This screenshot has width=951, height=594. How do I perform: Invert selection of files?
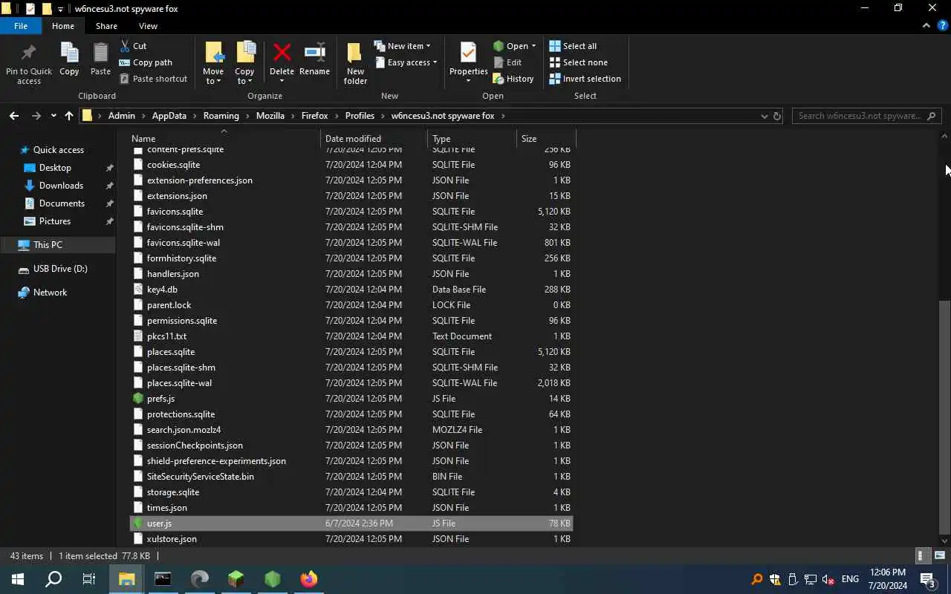click(585, 79)
